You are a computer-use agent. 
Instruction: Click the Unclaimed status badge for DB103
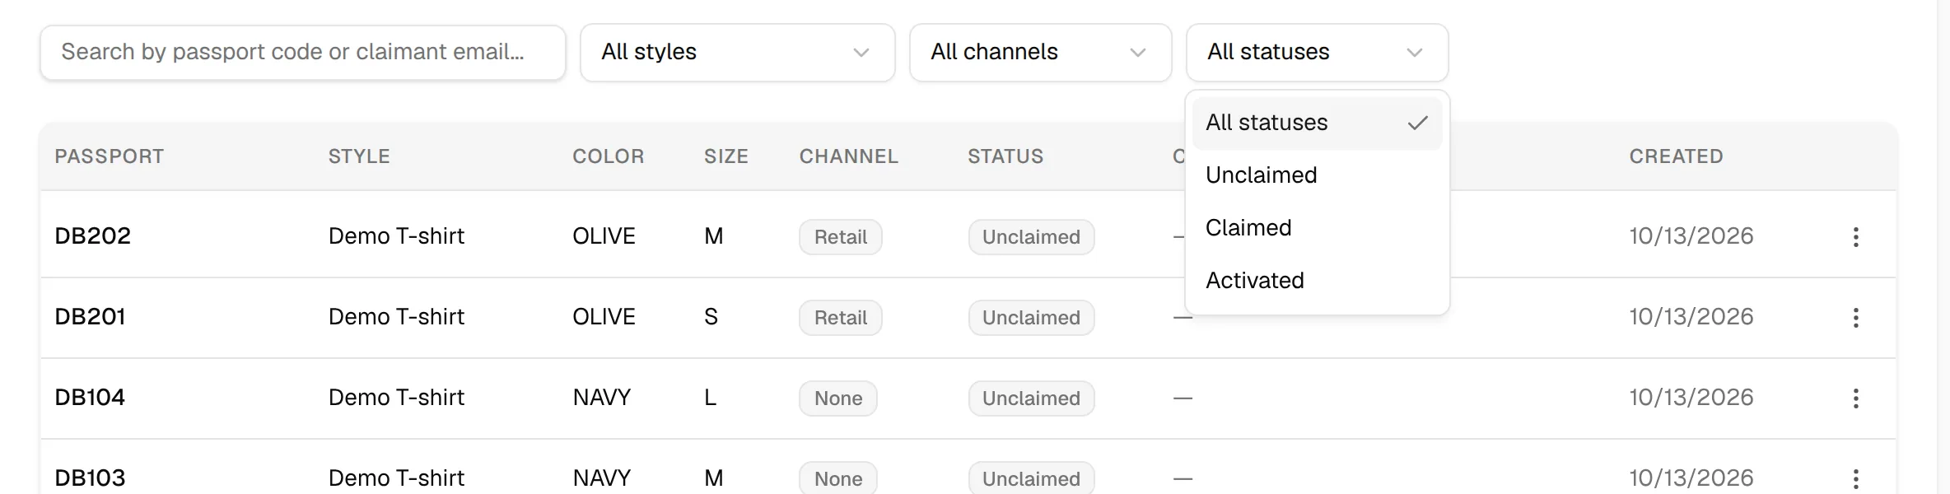1032,479
